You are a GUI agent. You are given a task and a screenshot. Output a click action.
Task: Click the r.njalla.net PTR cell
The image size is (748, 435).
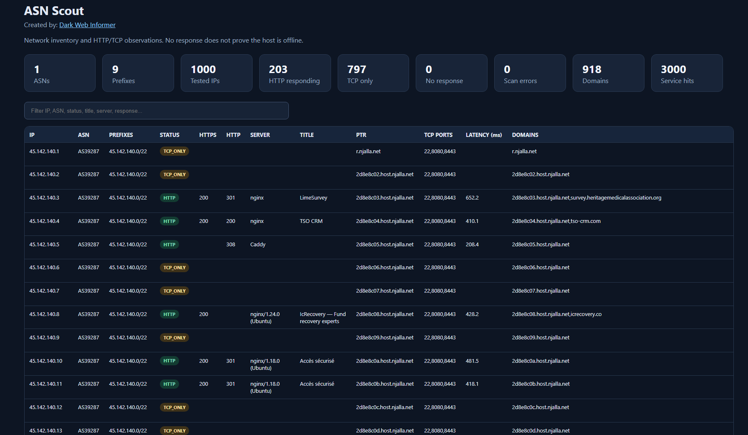pyautogui.click(x=368, y=152)
